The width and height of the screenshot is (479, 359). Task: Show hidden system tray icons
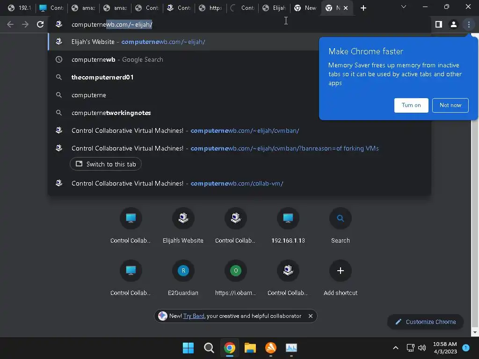click(x=395, y=348)
